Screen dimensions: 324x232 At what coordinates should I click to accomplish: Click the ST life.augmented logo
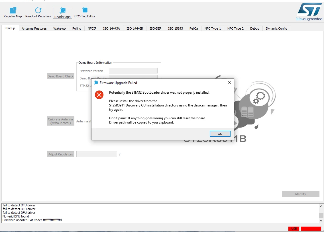click(309, 12)
